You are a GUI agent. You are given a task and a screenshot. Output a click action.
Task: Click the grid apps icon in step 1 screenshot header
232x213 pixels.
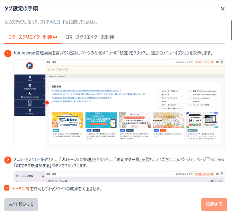[x=217, y=62]
